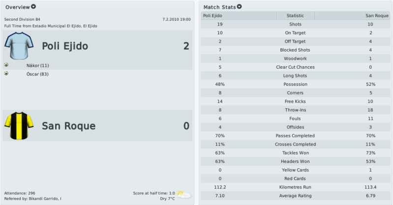This screenshot has width=393, height=205.
Task: Open goalscorer Óscar (83) profile
Action: (x=37, y=74)
